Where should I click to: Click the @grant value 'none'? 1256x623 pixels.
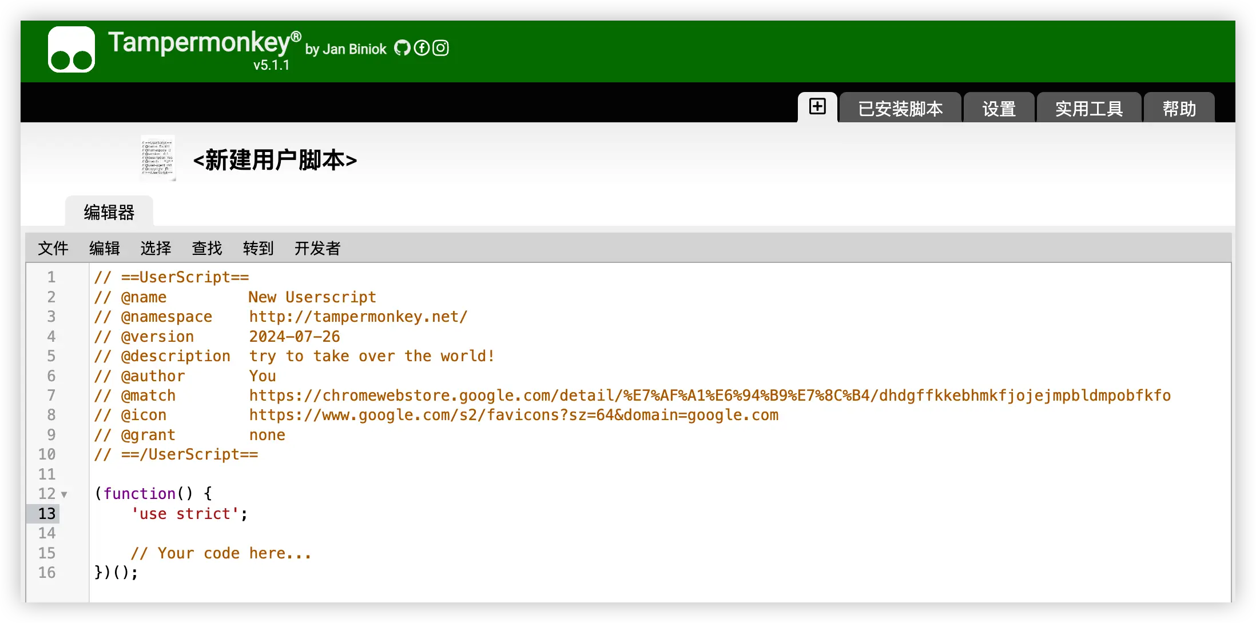(267, 435)
